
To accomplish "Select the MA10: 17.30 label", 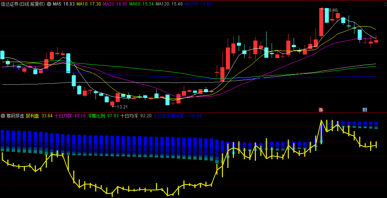I will pos(89,4).
